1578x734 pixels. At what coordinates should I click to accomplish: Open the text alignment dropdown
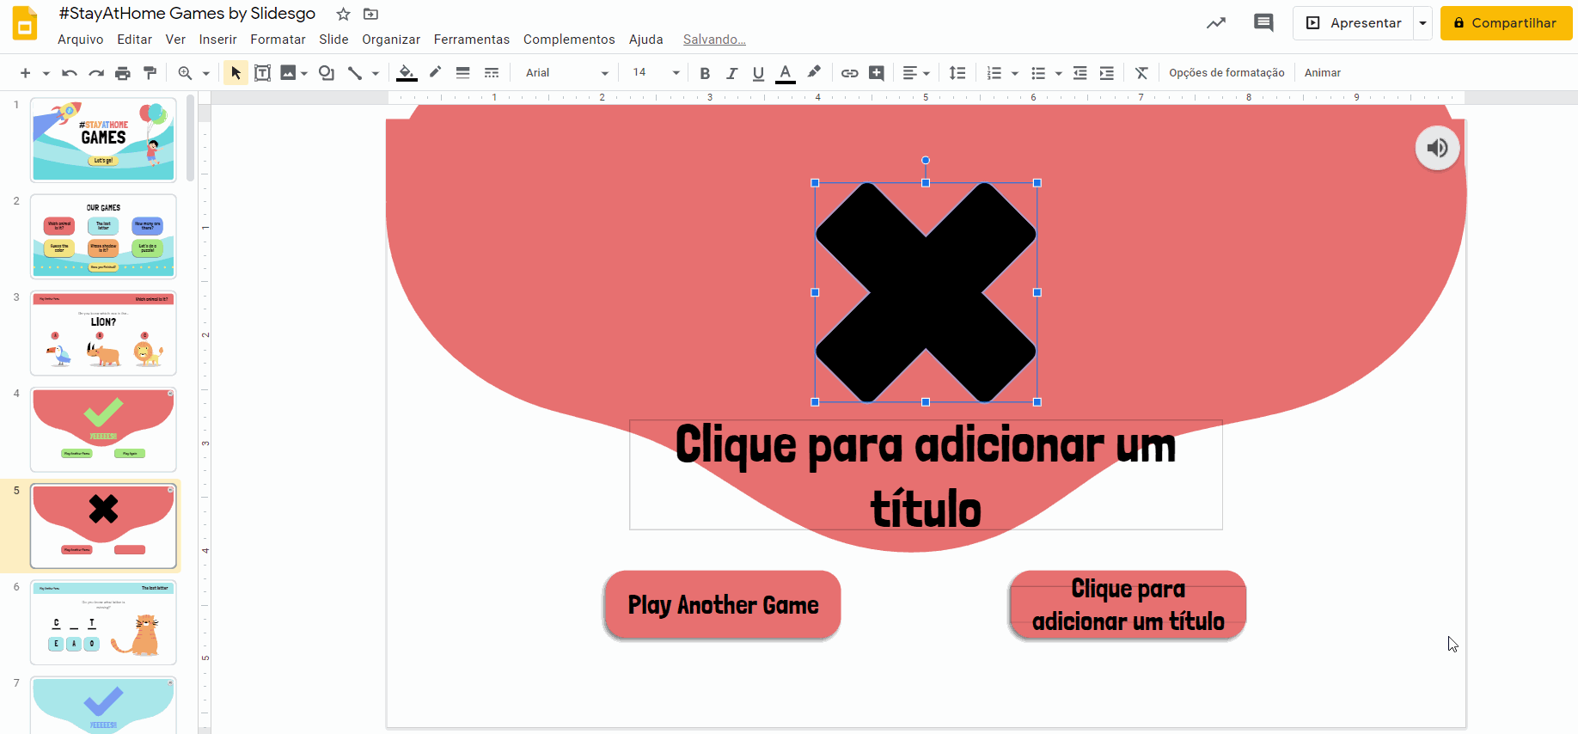(916, 73)
